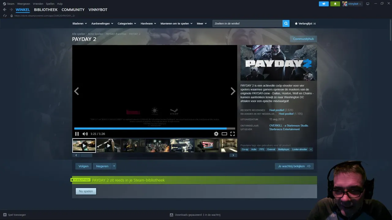Open Downloads gepauzeerd status
Image resolution: width=392 pixels, height=220 pixels.
195,215
